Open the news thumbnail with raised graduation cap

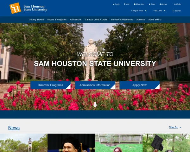pos(166,143)
